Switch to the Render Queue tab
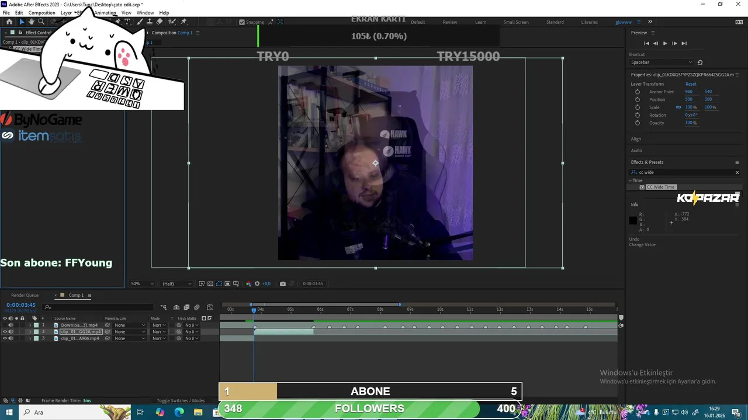This screenshot has width=748, height=420. coord(25,295)
